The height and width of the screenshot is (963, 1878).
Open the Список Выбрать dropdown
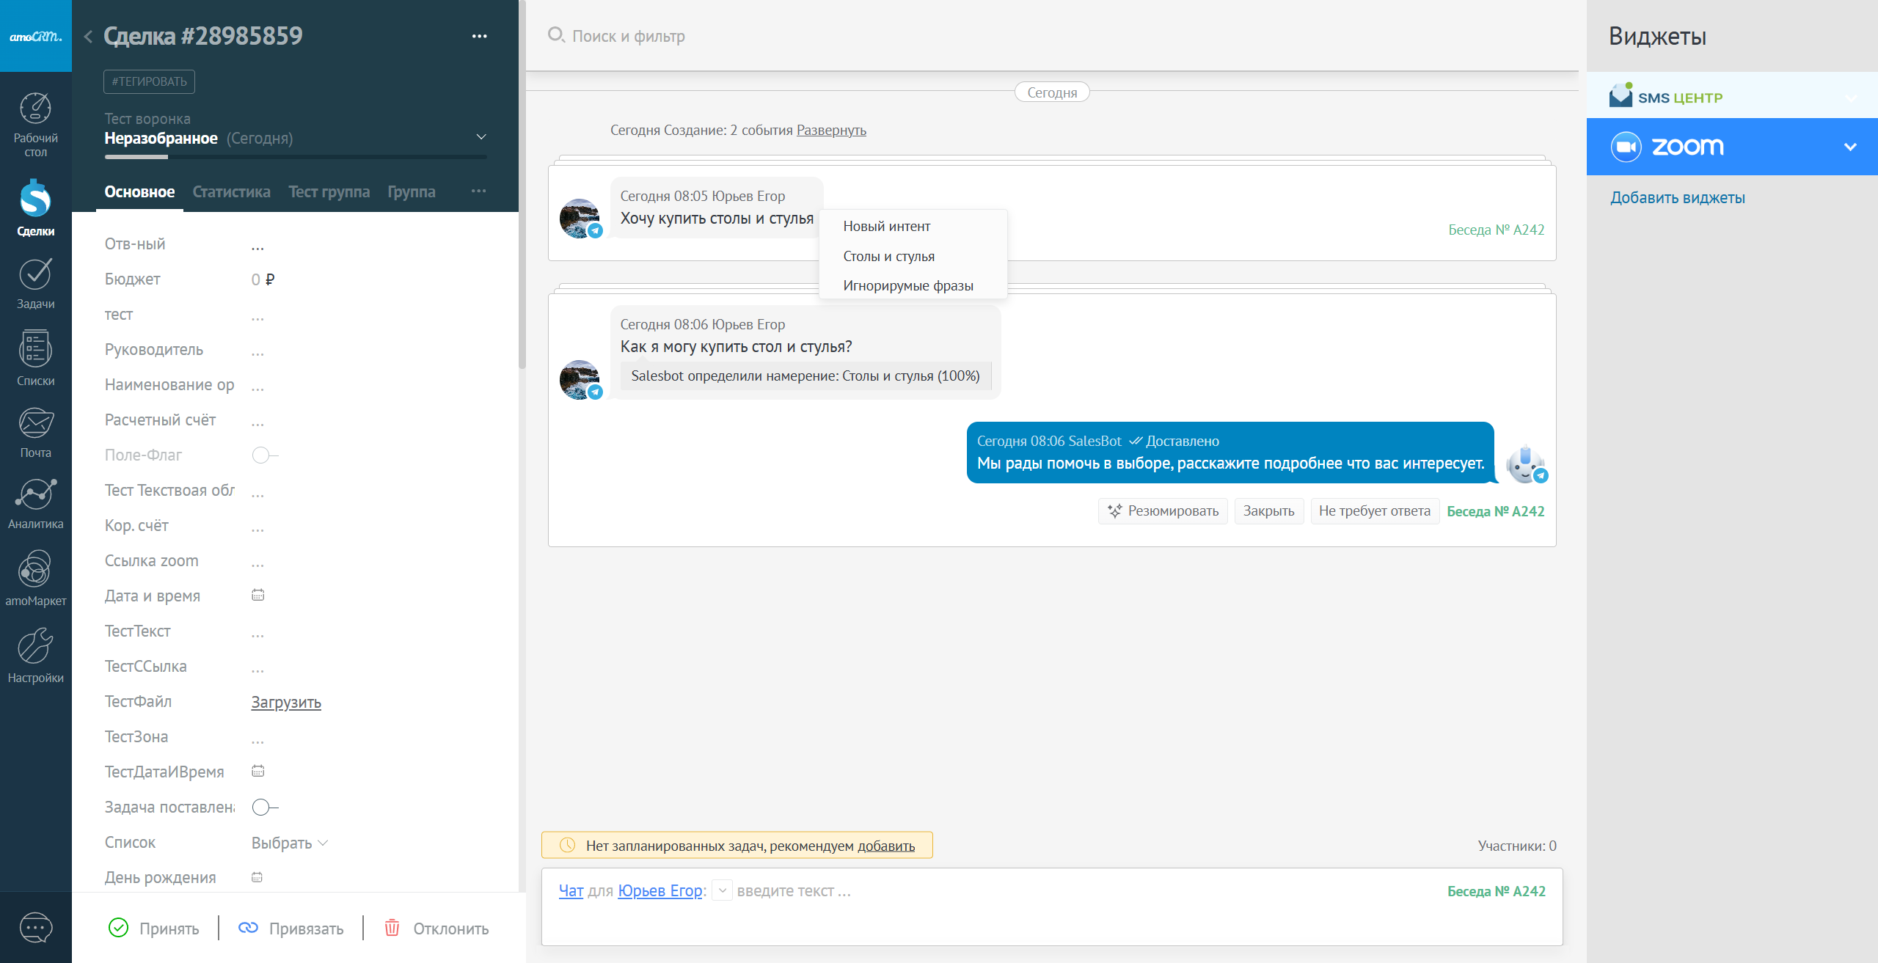tap(289, 843)
